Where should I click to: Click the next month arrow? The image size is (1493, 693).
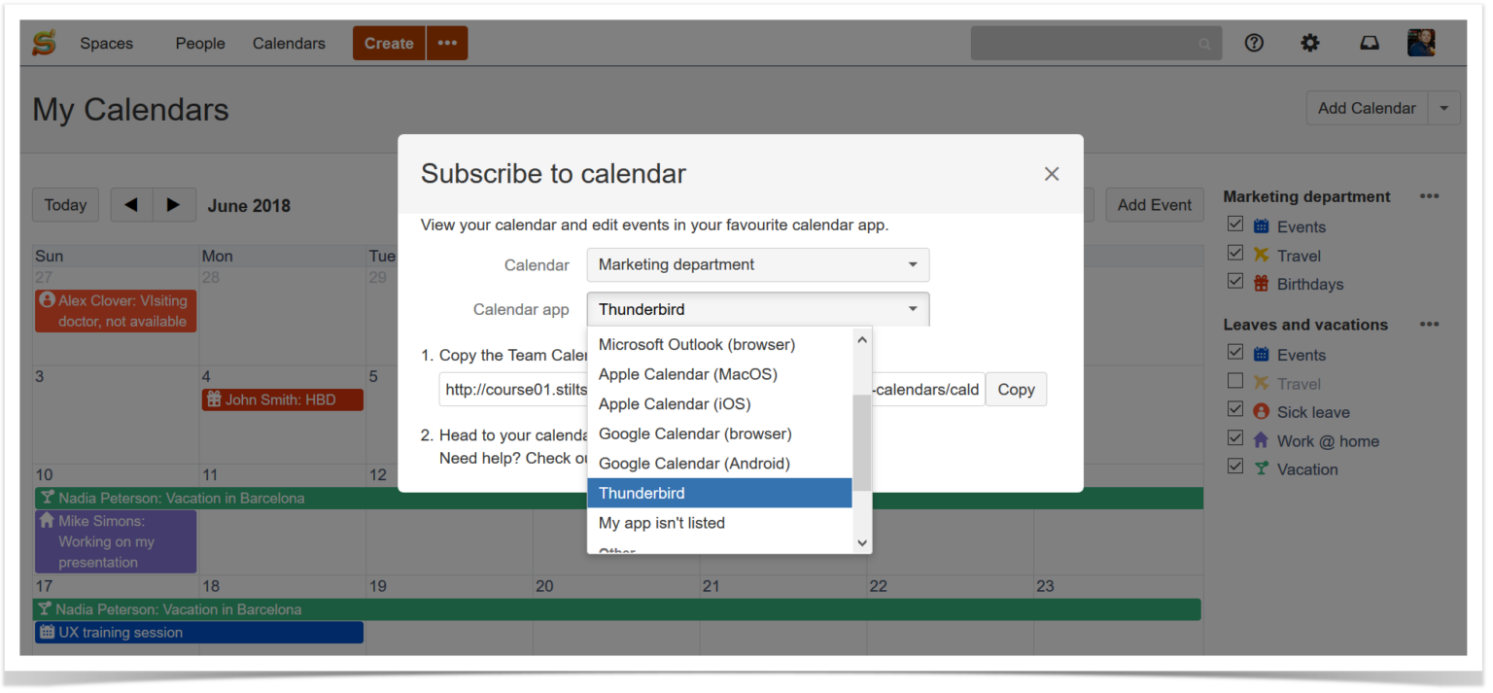175,205
